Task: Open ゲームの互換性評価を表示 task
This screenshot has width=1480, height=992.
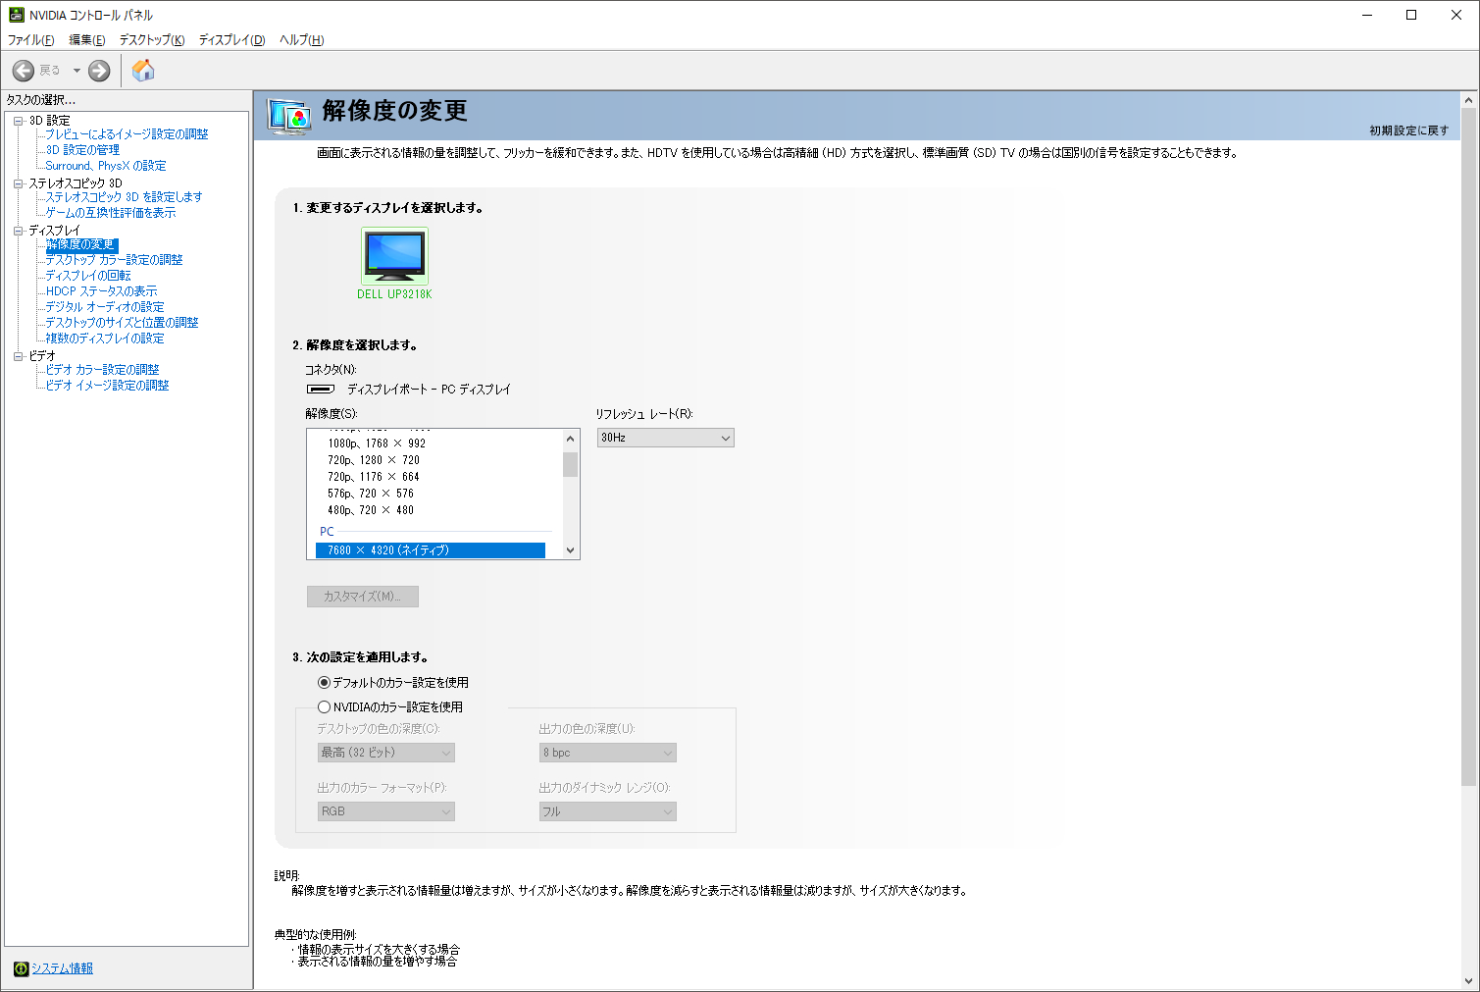Action: coord(111,213)
